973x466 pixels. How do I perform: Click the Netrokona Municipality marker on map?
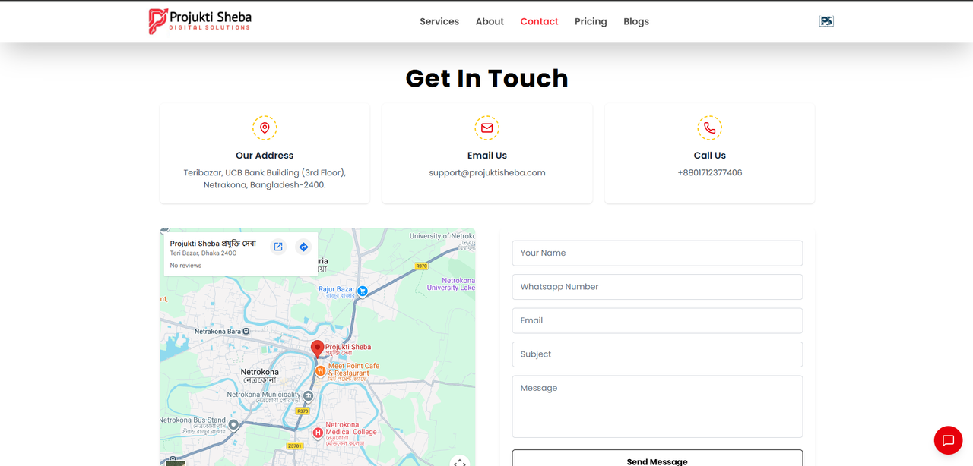coord(308,396)
